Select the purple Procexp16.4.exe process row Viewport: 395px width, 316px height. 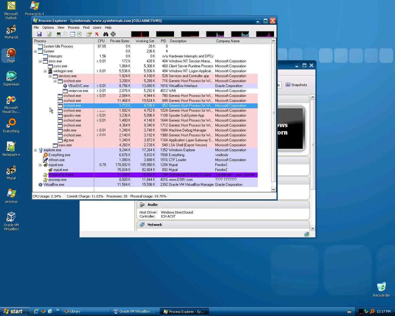(x=145, y=175)
